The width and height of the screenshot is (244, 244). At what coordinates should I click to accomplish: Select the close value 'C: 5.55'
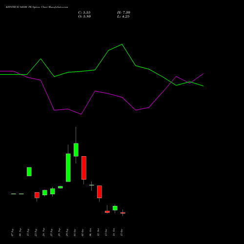coord(84,13)
